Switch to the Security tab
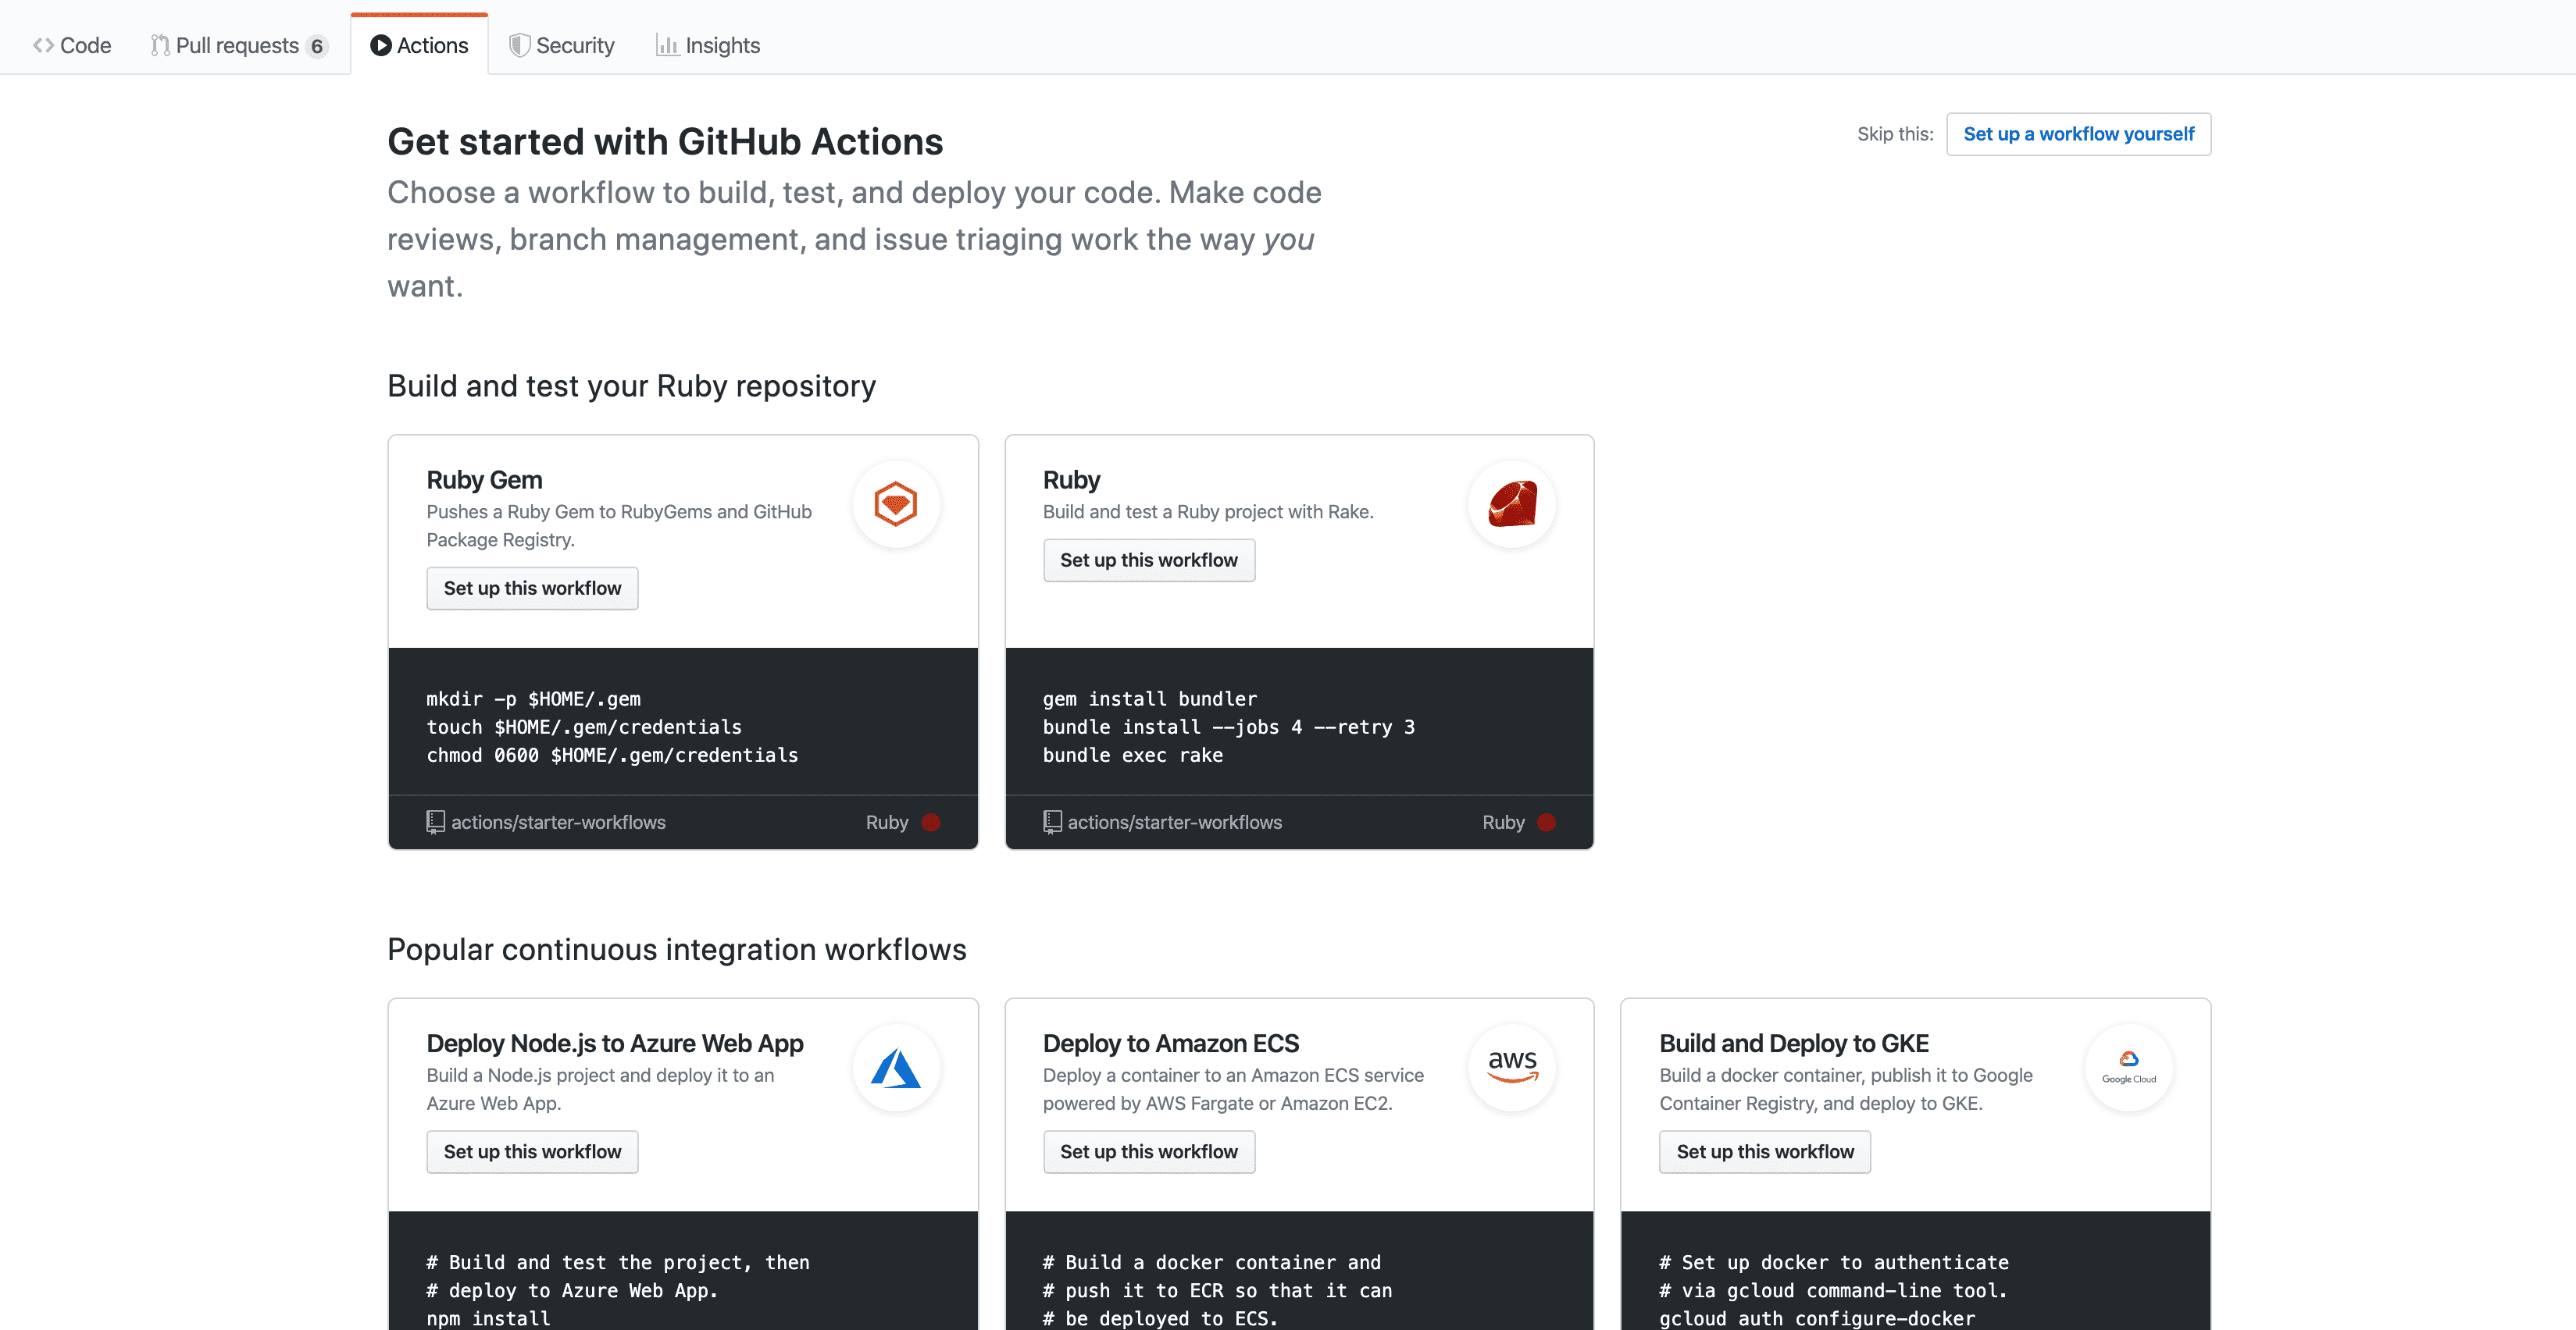Viewport: 2576px width, 1330px height. [561, 45]
